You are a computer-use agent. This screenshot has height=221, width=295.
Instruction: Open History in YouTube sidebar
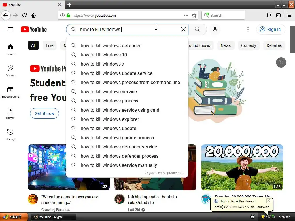pos(10,135)
